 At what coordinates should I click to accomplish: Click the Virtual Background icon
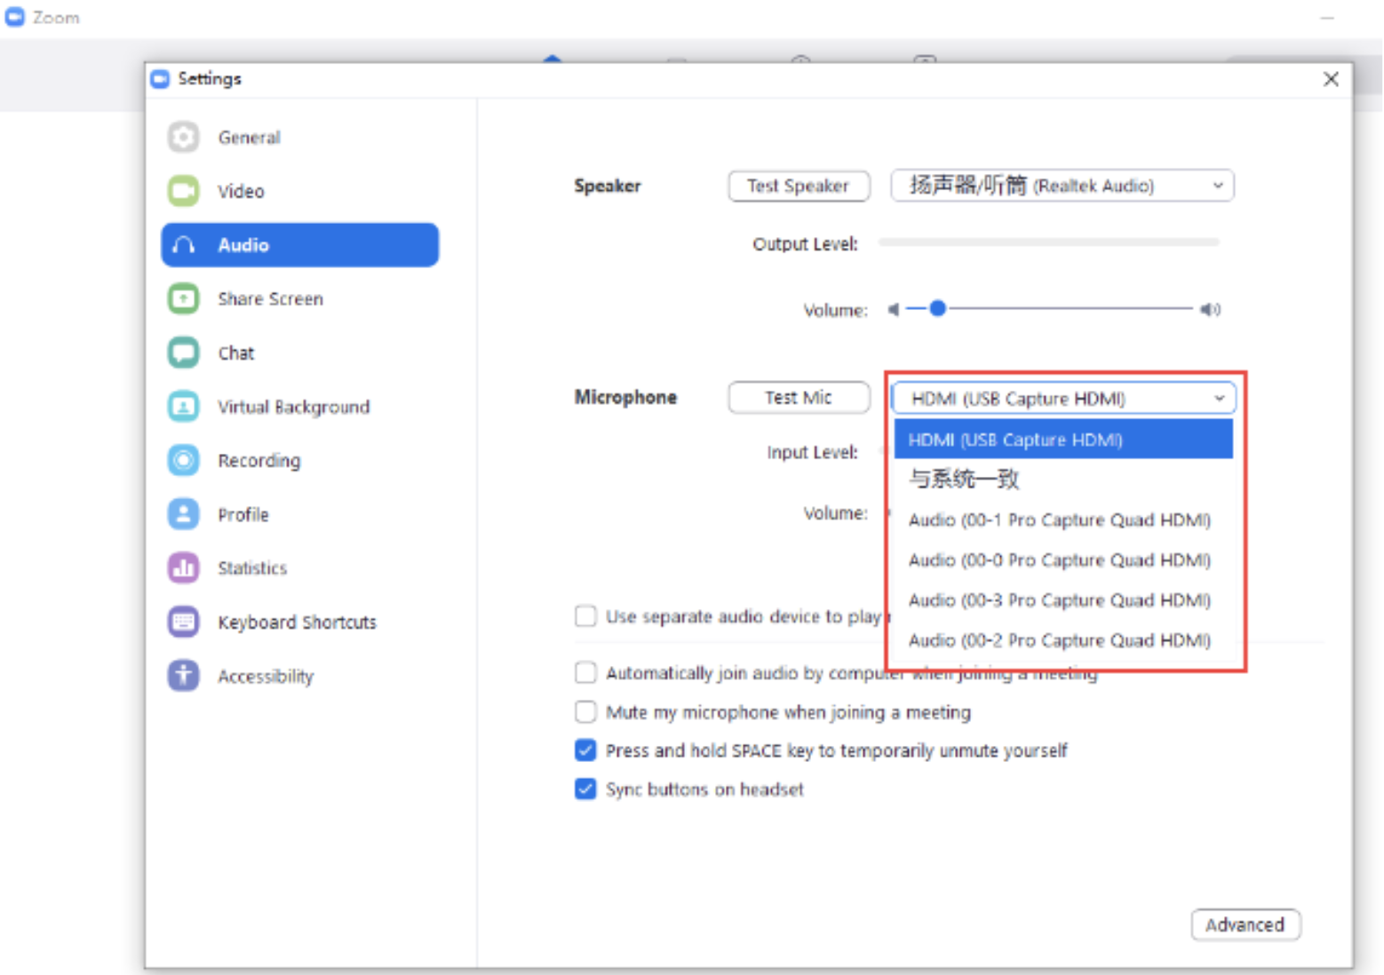pyautogui.click(x=184, y=407)
